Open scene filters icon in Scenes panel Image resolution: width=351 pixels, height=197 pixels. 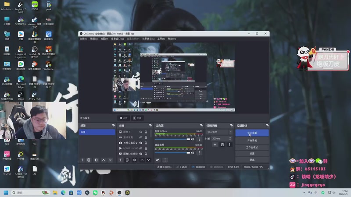tap(96, 160)
